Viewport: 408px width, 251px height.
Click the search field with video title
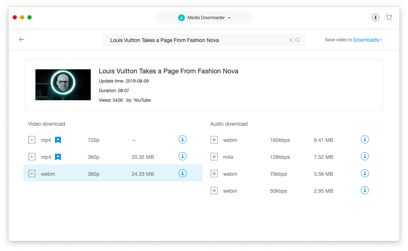[x=204, y=40]
